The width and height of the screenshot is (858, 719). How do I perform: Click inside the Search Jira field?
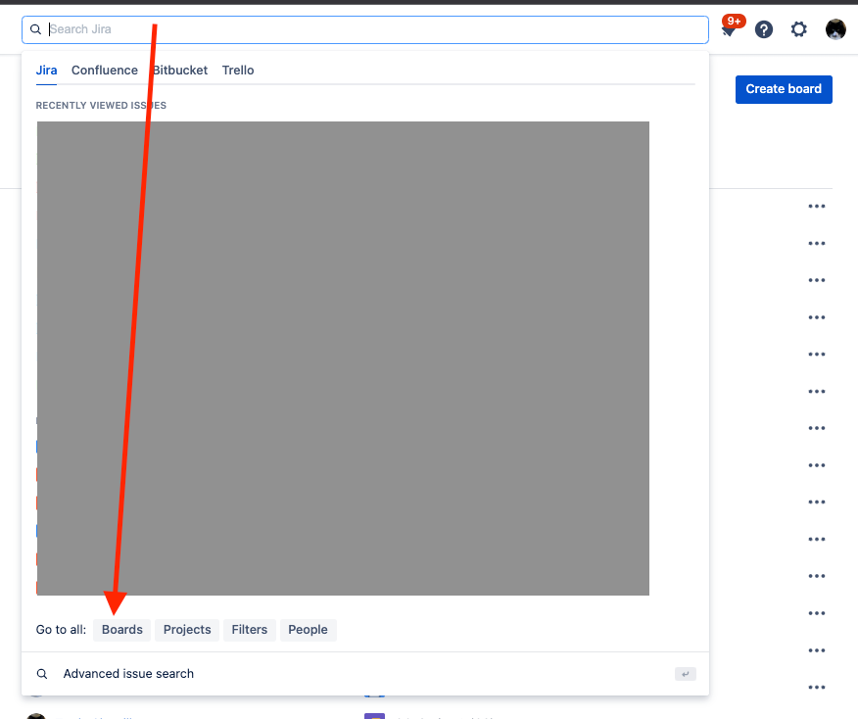pos(294,29)
